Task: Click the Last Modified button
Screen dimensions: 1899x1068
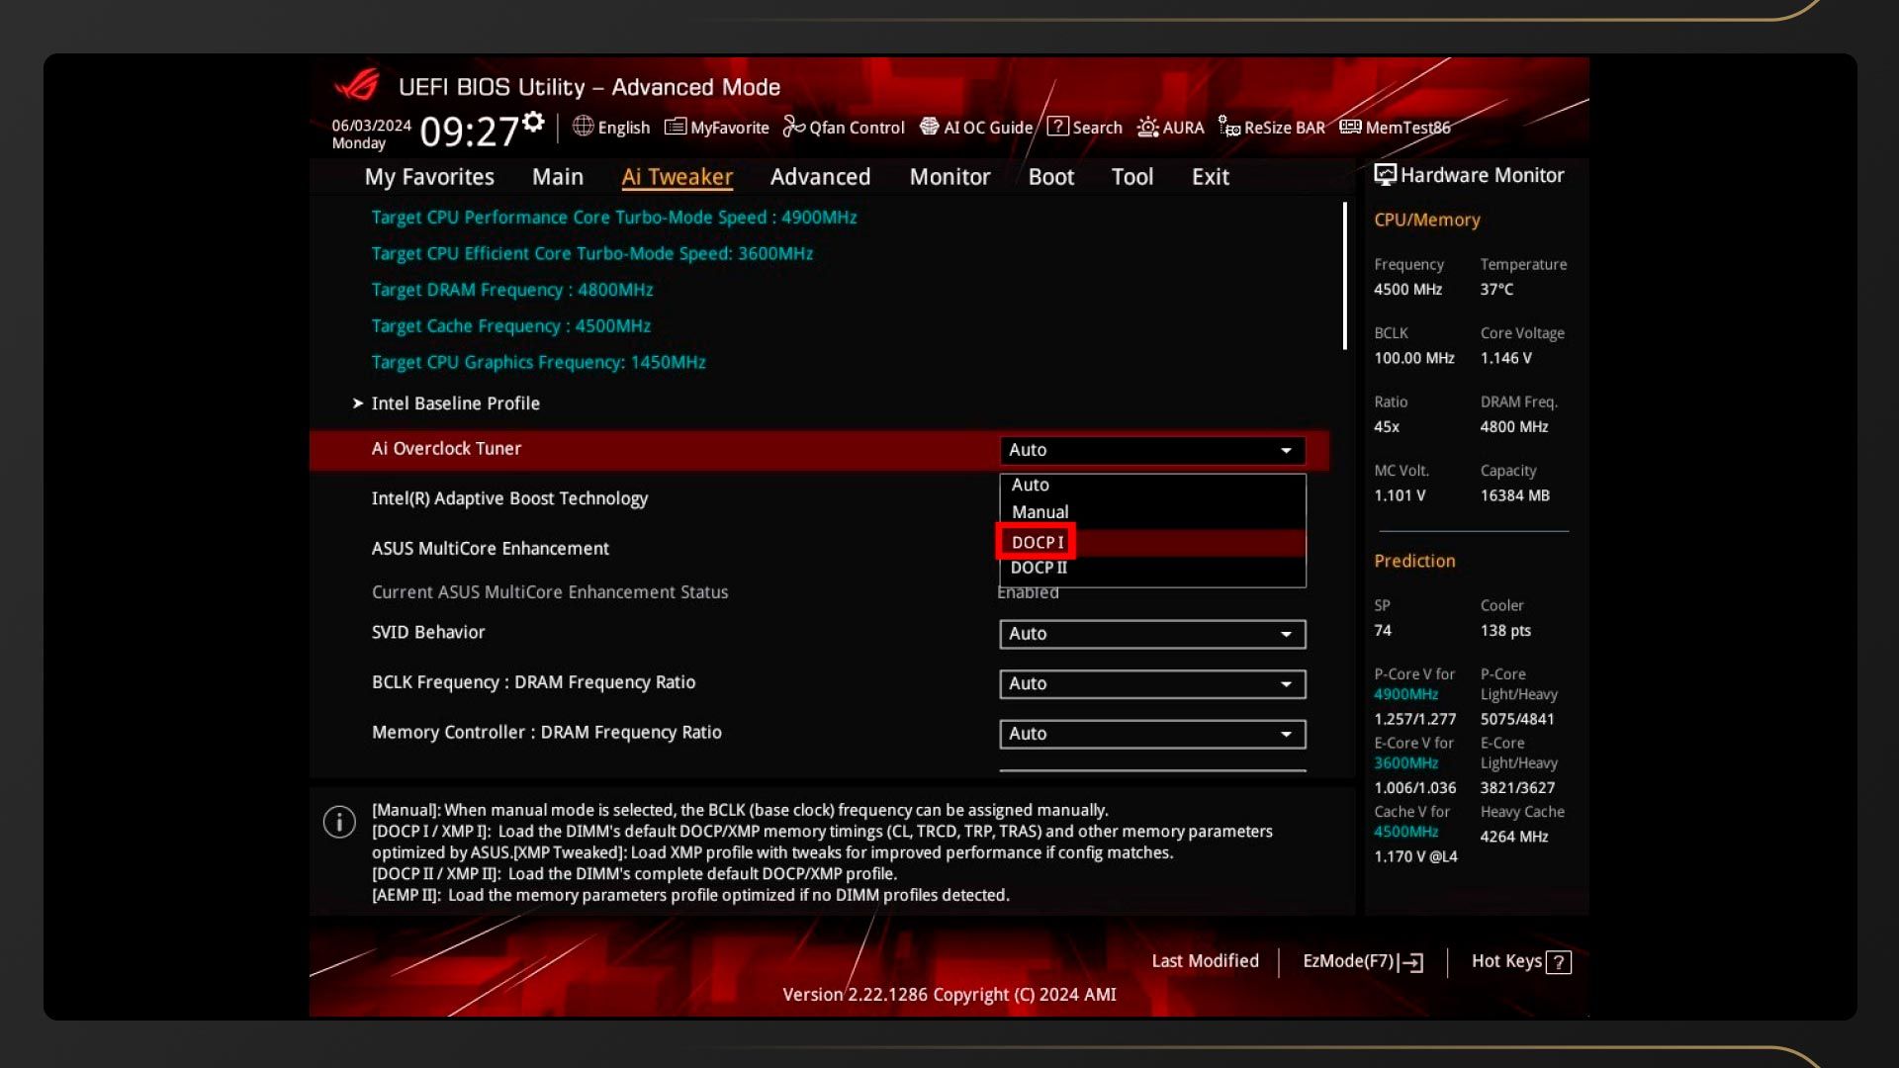Action: [x=1205, y=961]
